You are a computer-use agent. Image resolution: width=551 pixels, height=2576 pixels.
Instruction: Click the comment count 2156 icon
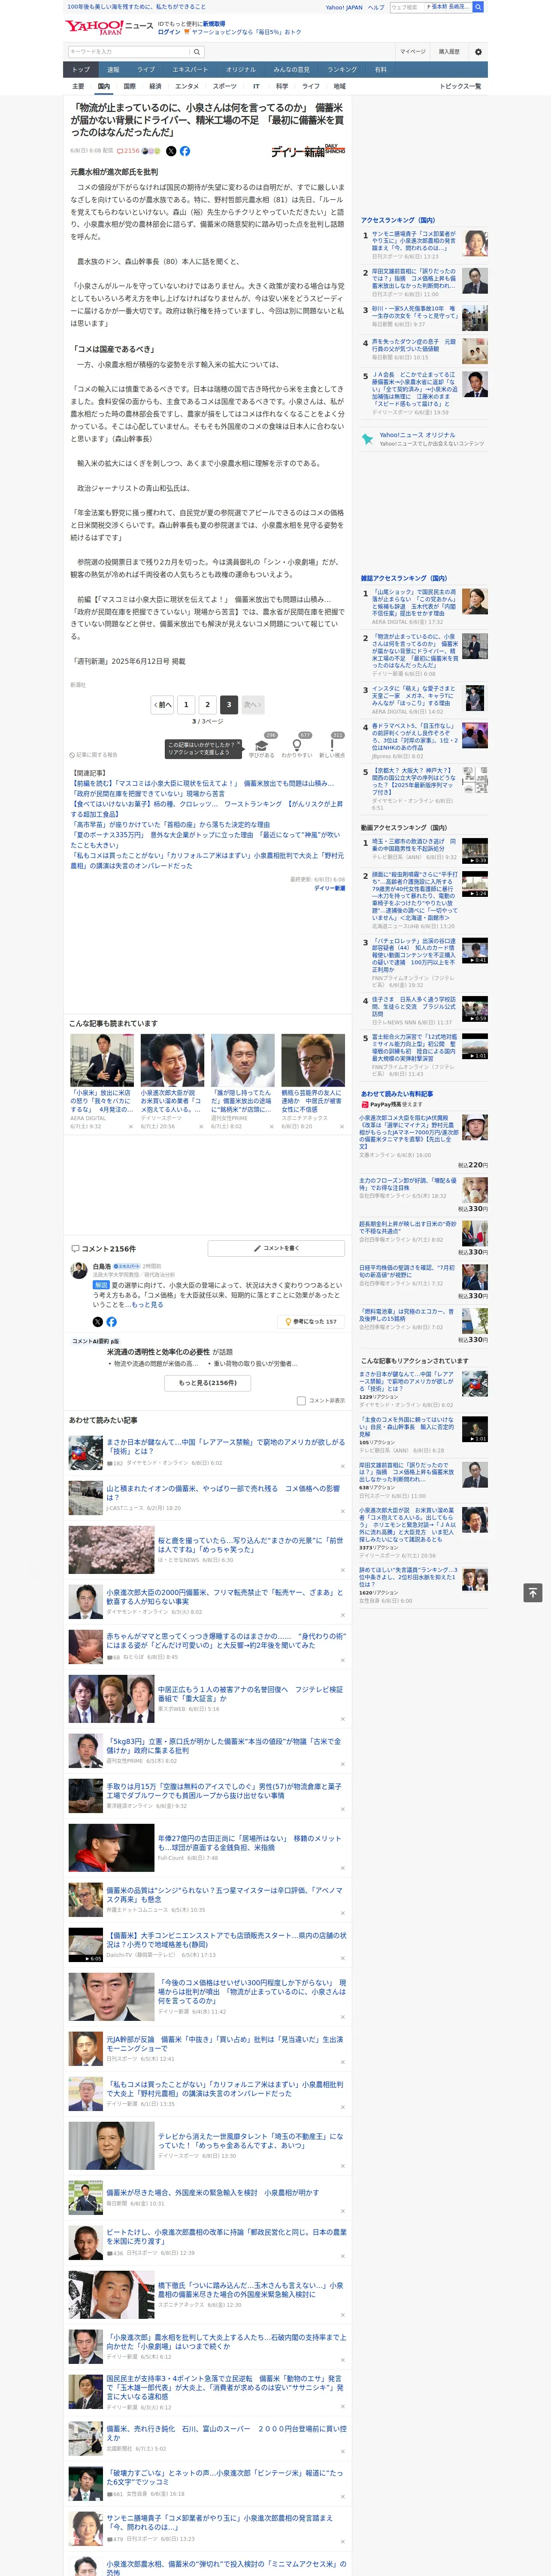tap(128, 151)
